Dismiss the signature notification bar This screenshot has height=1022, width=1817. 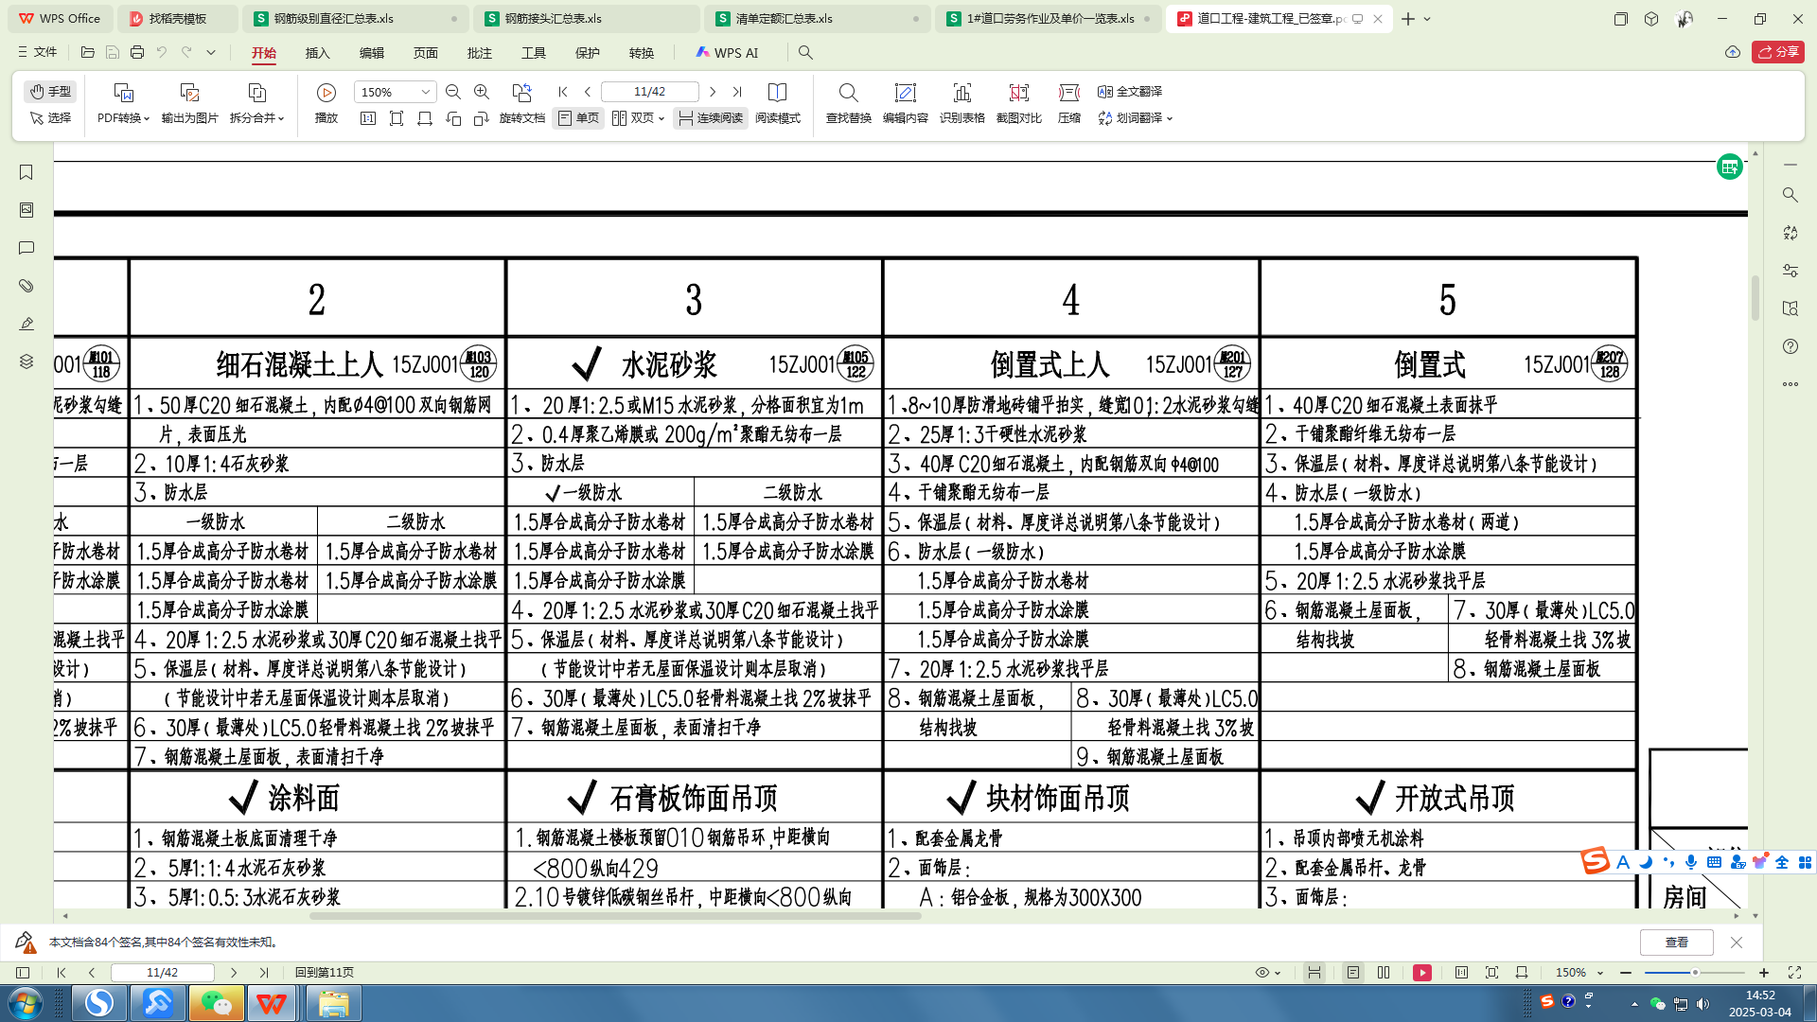coord(1737,943)
